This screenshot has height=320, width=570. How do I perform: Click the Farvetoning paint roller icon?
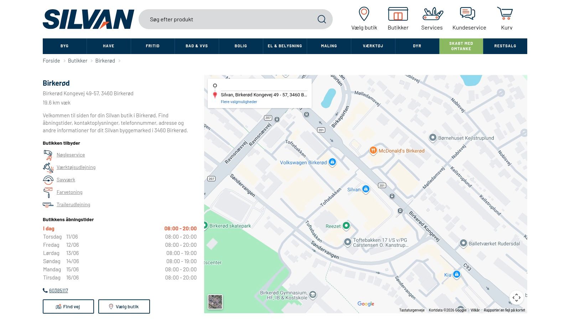[48, 192]
